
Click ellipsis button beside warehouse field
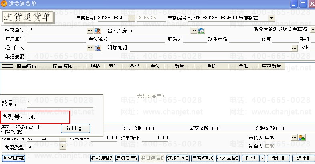coord(194,30)
